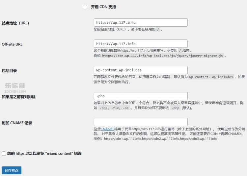Screen dimensions: 247x176
Task: Click the 站点地址 (URL) input field
Action: point(141,22)
